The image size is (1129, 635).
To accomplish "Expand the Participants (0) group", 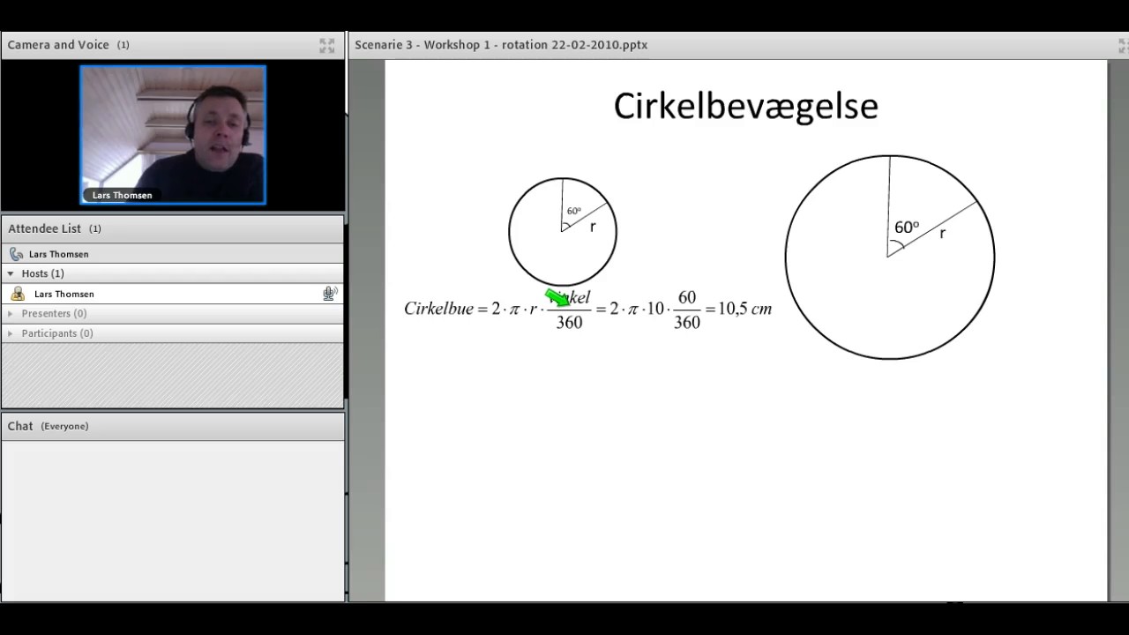I will [x=11, y=333].
